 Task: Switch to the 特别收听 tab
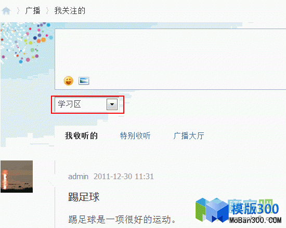click(x=135, y=136)
